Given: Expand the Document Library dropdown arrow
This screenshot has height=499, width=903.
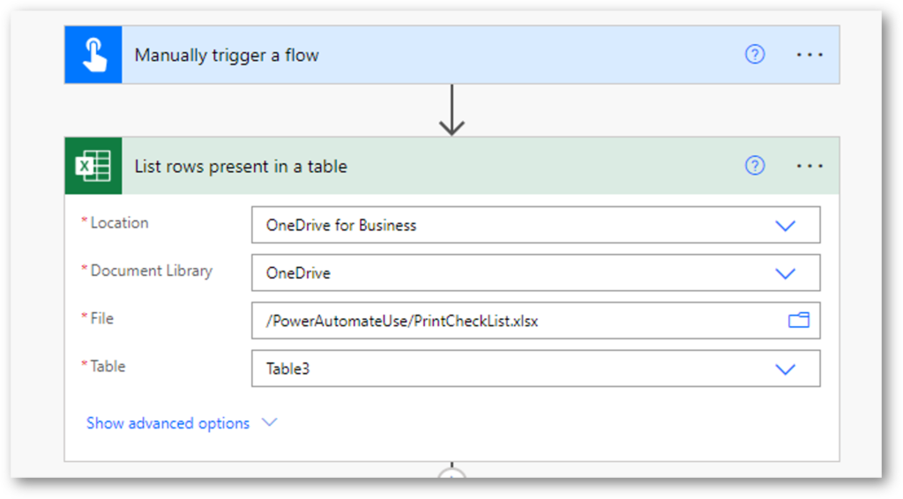Looking at the screenshot, I should (785, 272).
